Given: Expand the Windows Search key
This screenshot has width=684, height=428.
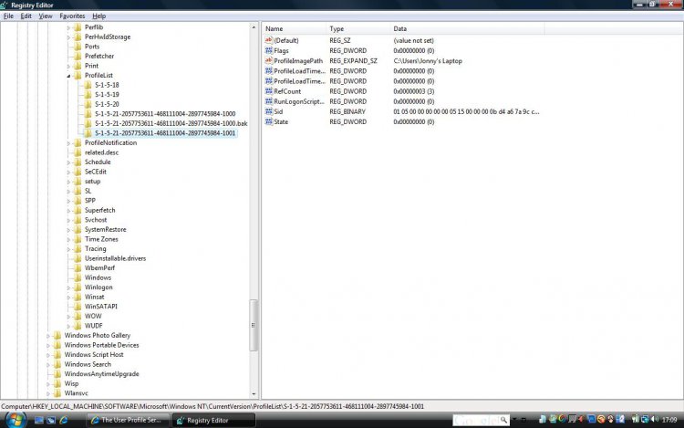Looking at the screenshot, I should point(48,364).
